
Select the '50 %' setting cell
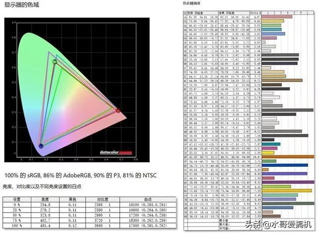click(x=16, y=215)
